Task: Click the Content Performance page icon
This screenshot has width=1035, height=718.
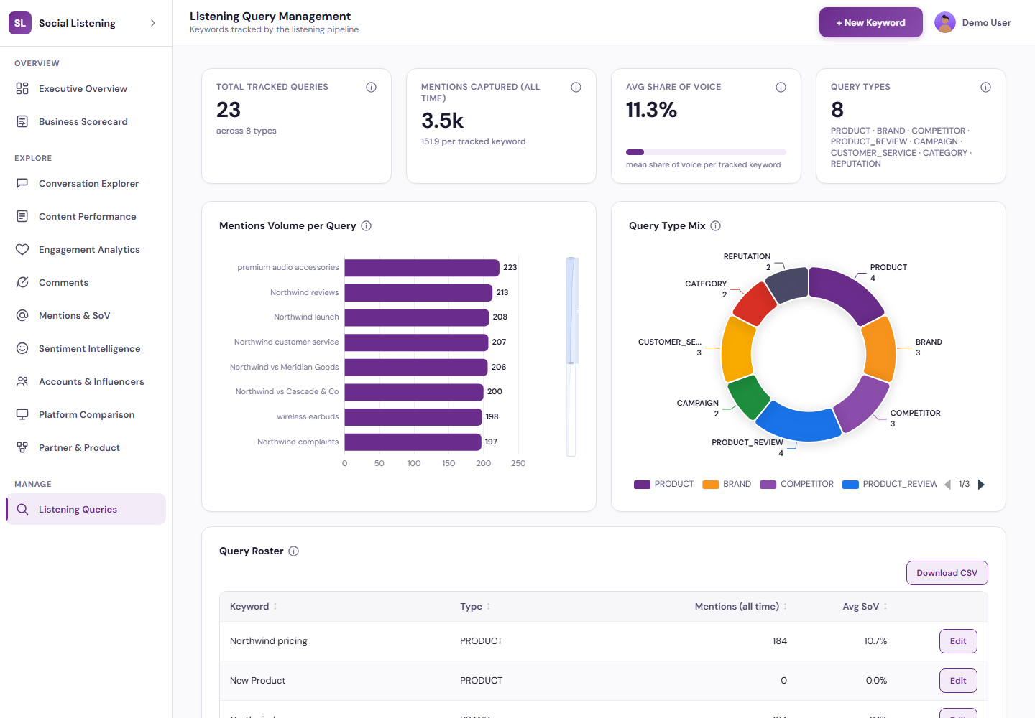Action: [x=22, y=216]
